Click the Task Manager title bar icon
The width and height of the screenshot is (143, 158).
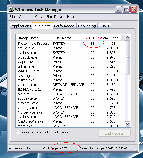tap(11, 9)
